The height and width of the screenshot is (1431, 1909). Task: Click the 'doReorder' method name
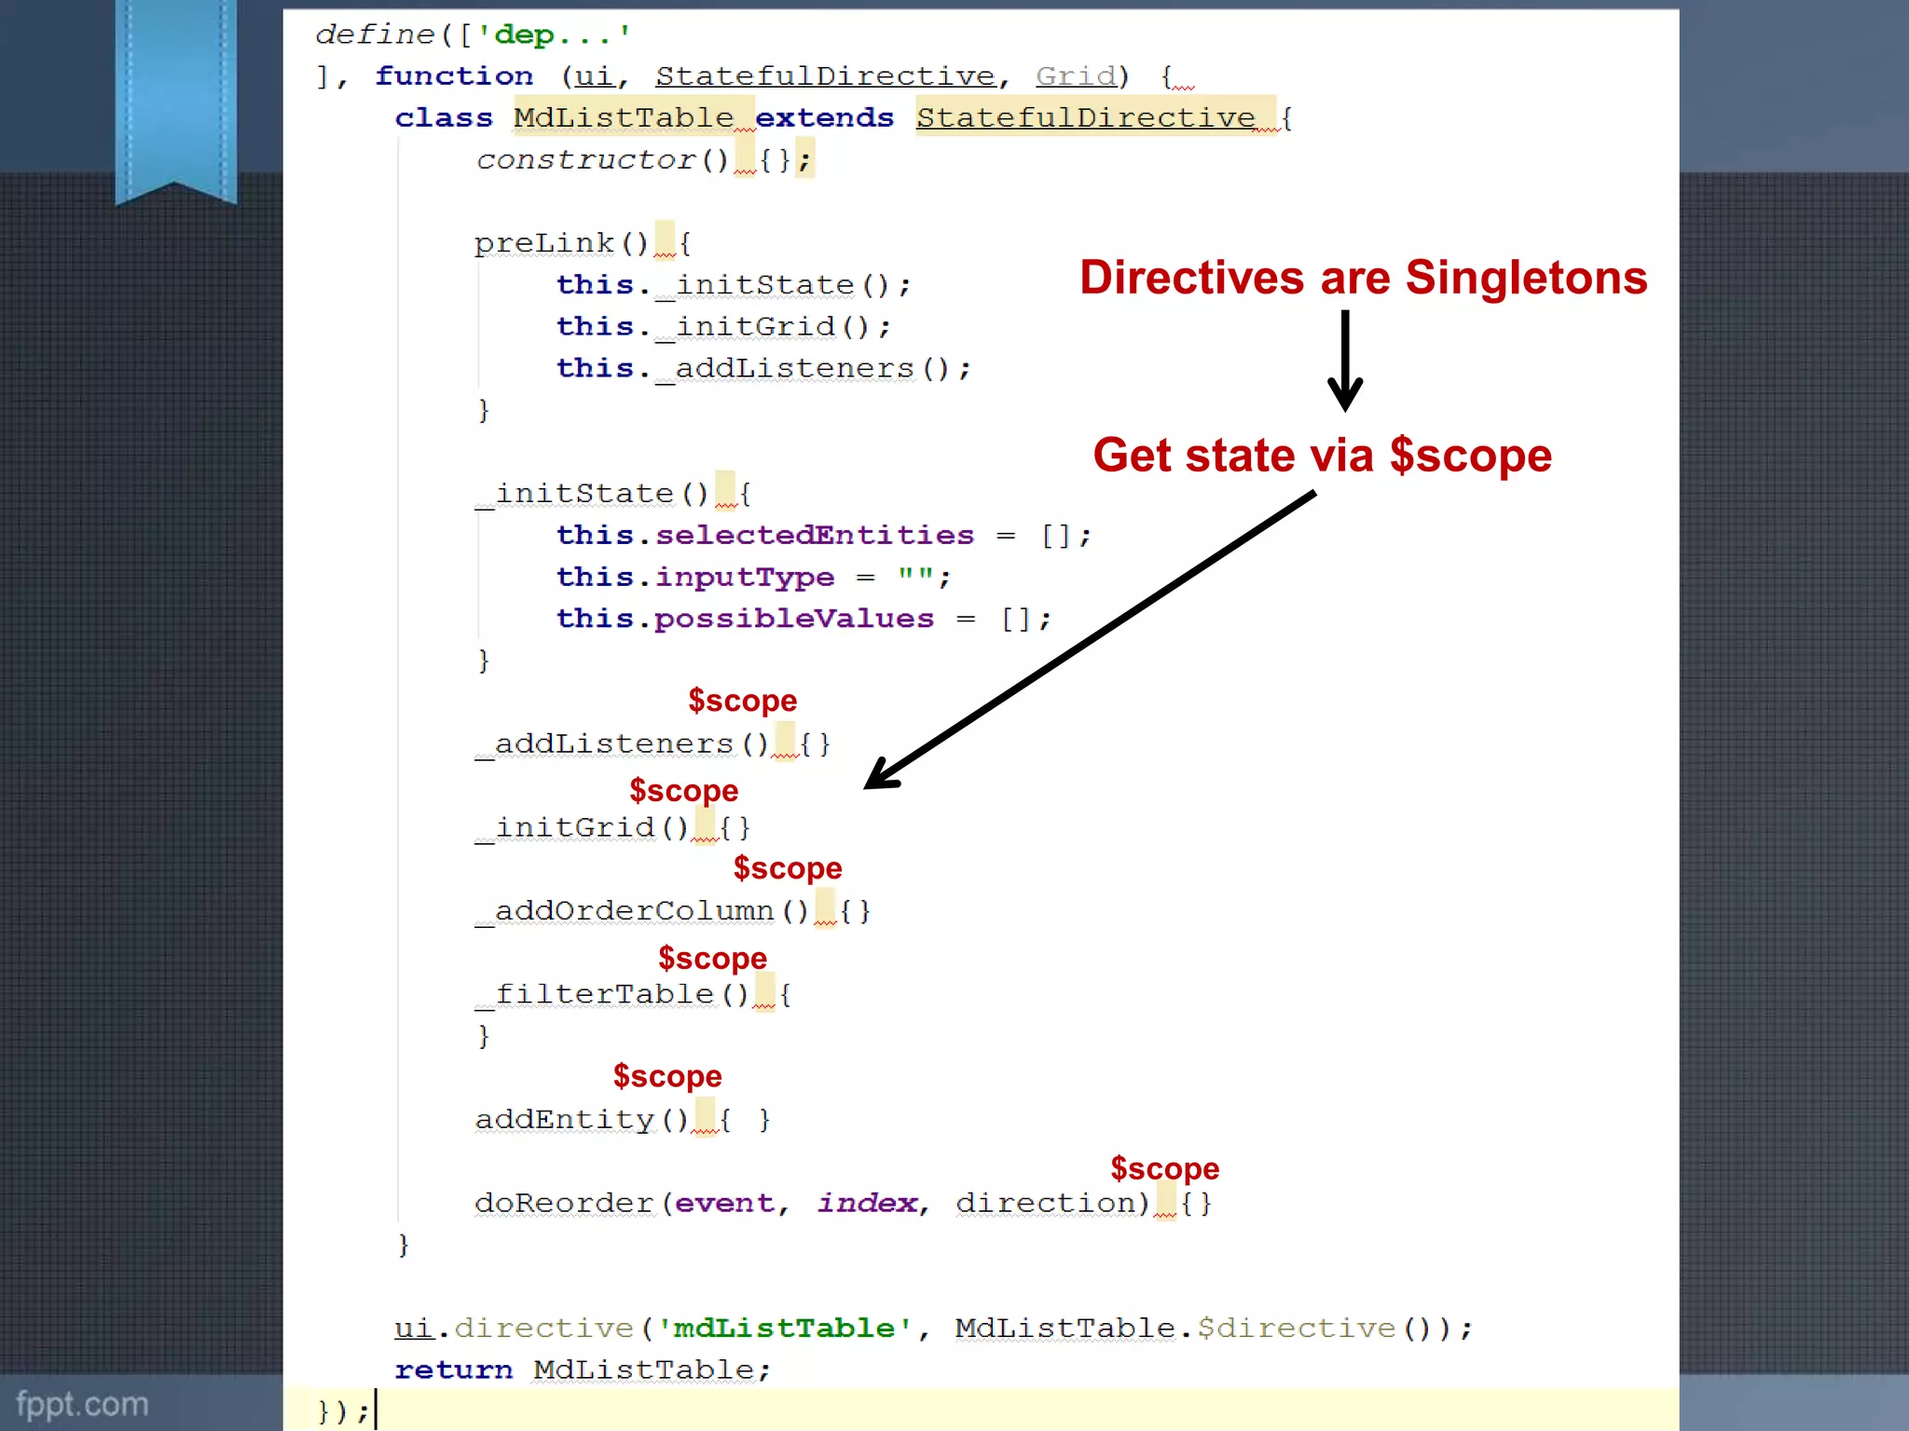point(563,1204)
